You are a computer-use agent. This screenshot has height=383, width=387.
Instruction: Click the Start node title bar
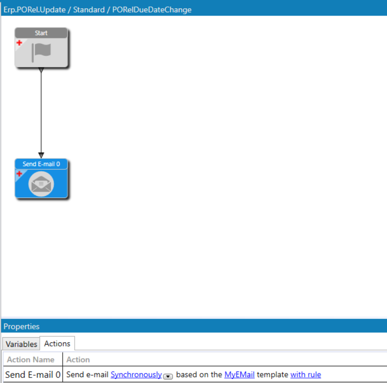click(41, 33)
